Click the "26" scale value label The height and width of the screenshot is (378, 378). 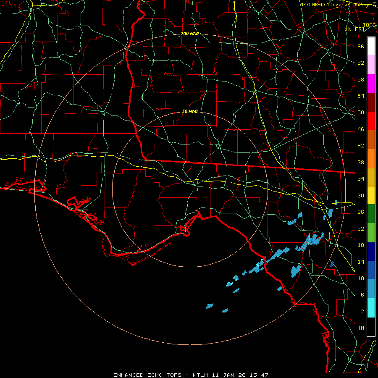[x=361, y=212]
